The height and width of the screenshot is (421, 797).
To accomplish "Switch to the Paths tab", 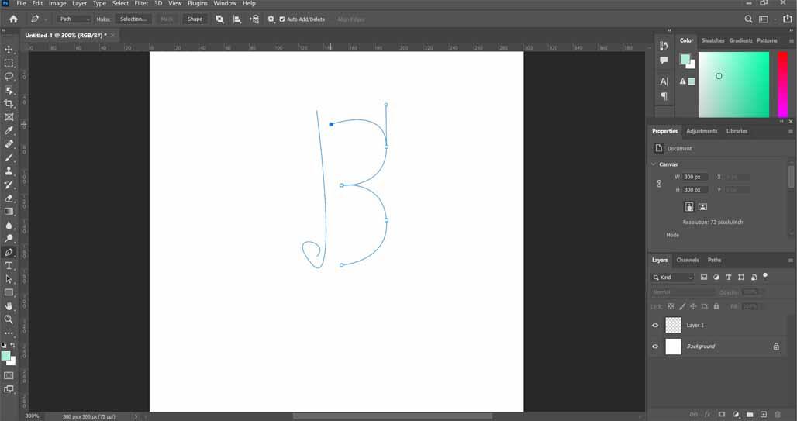I will point(714,261).
